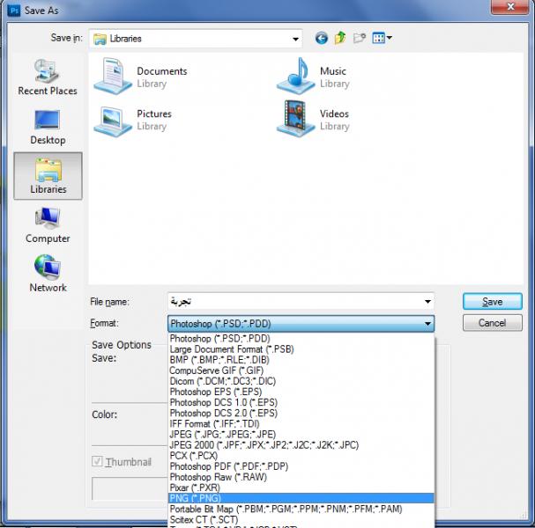
Task: Open the Documents library
Action: point(140,77)
